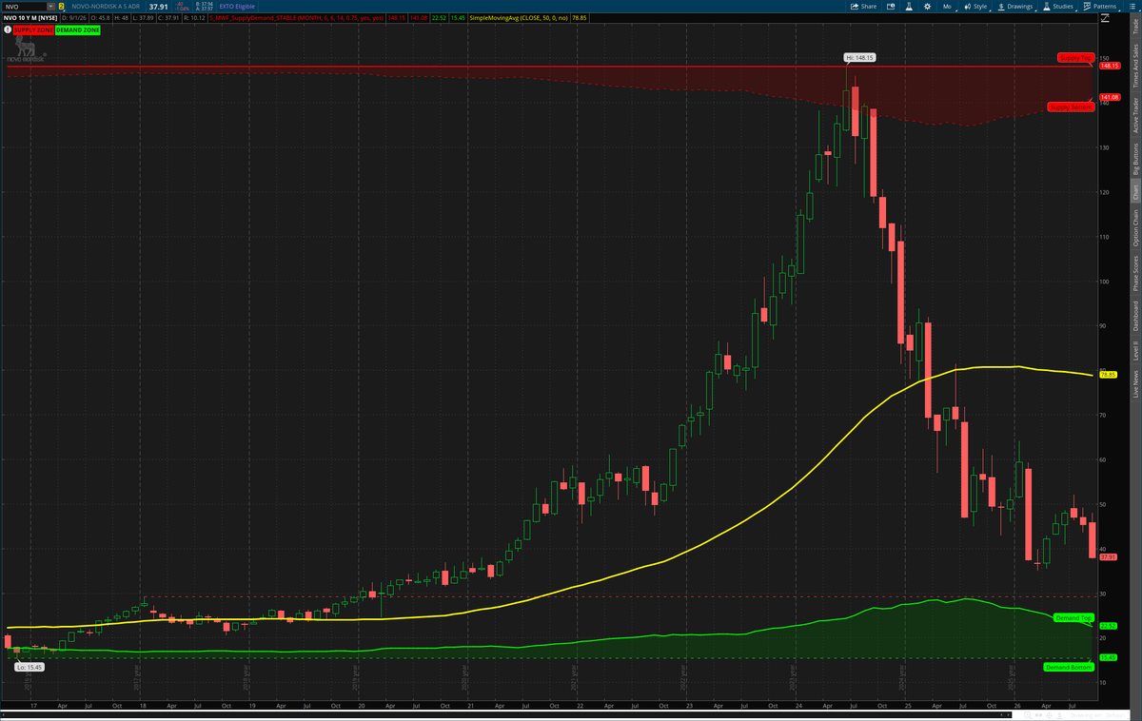The width and height of the screenshot is (1142, 721).
Task: Click the list menu icon at top right
Action: click(x=1131, y=6)
